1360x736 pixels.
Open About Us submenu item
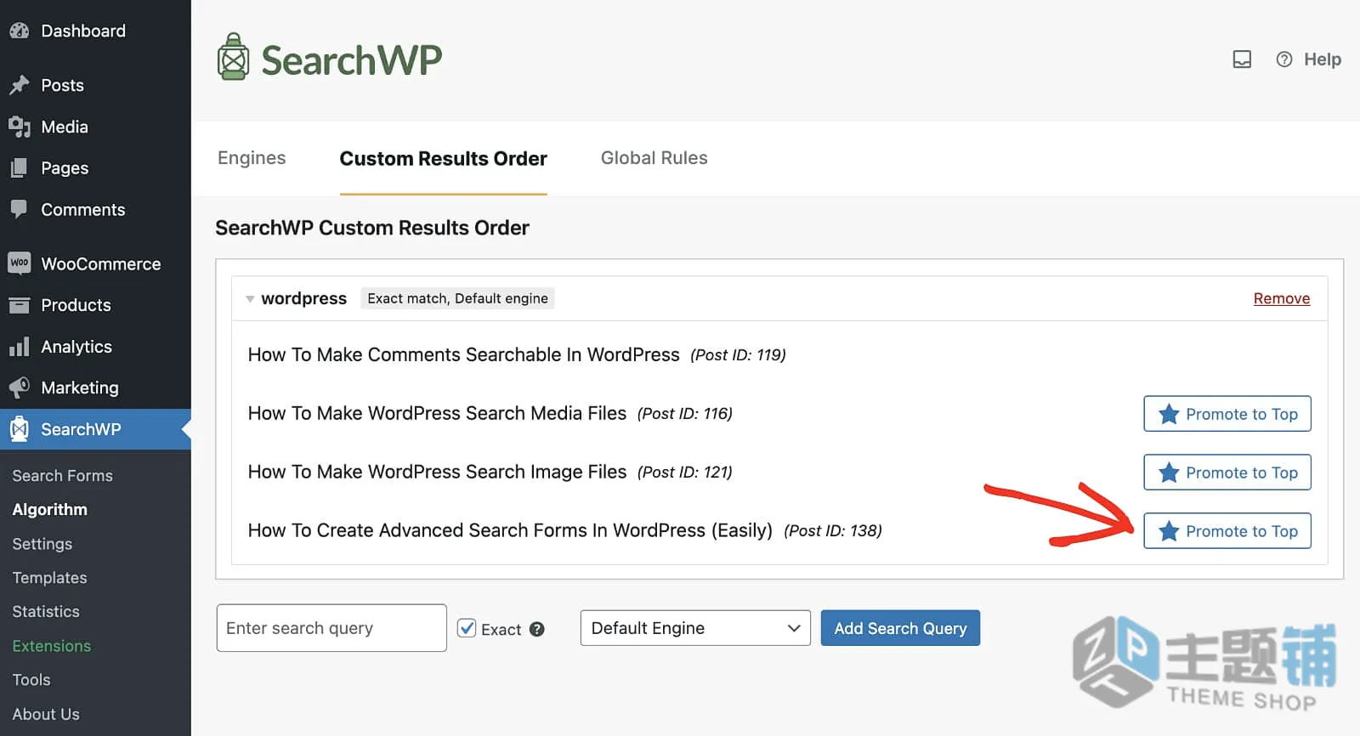click(x=46, y=714)
